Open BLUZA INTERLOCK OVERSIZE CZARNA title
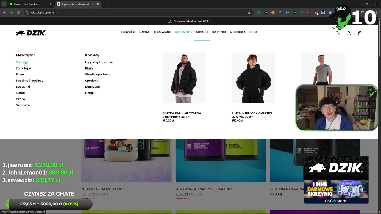The height and width of the screenshot is (214, 381). coord(252,115)
